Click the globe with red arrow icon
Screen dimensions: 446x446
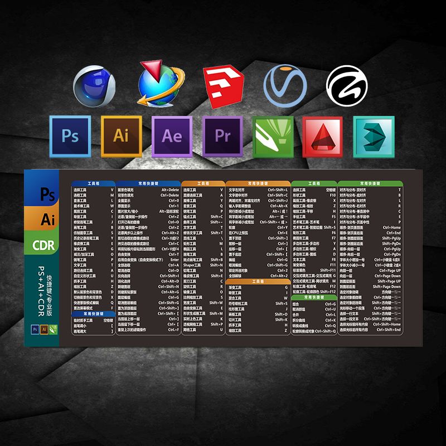[161, 83]
